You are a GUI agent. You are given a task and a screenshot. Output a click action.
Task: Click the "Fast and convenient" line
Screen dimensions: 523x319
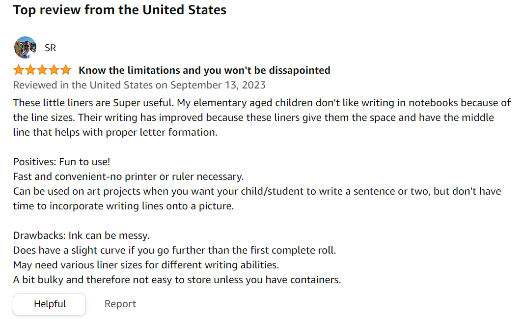pos(128,176)
